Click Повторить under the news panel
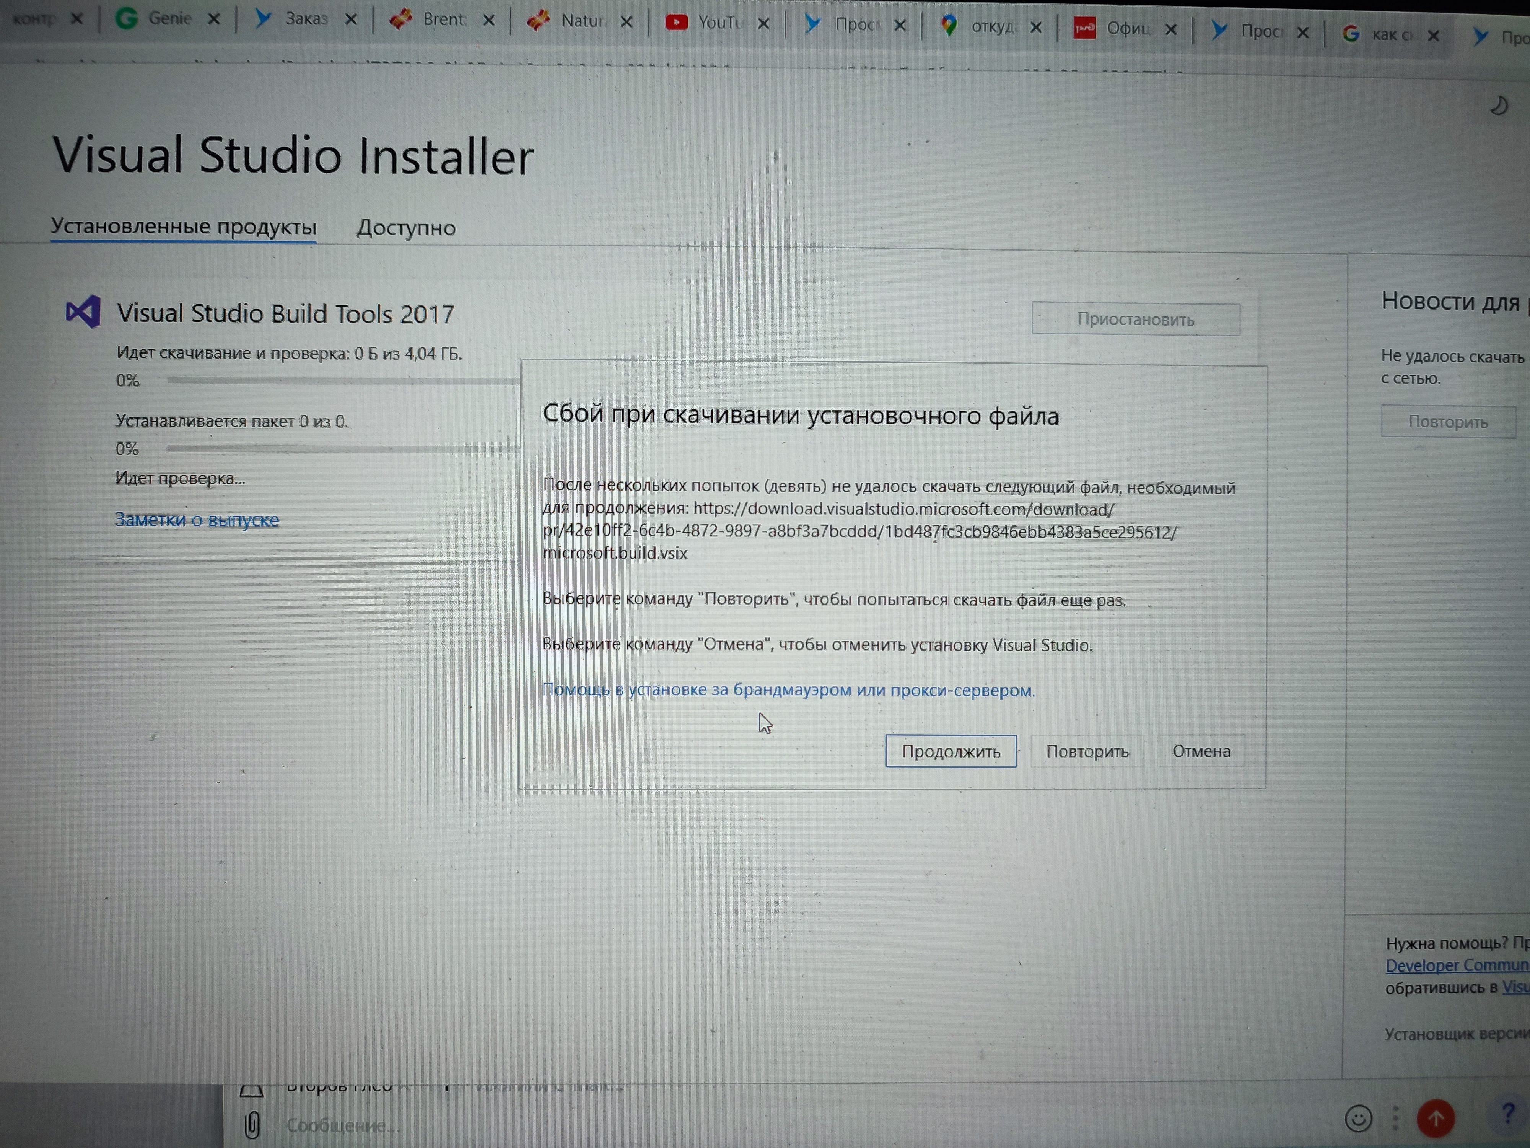This screenshot has height=1148, width=1530. point(1448,421)
